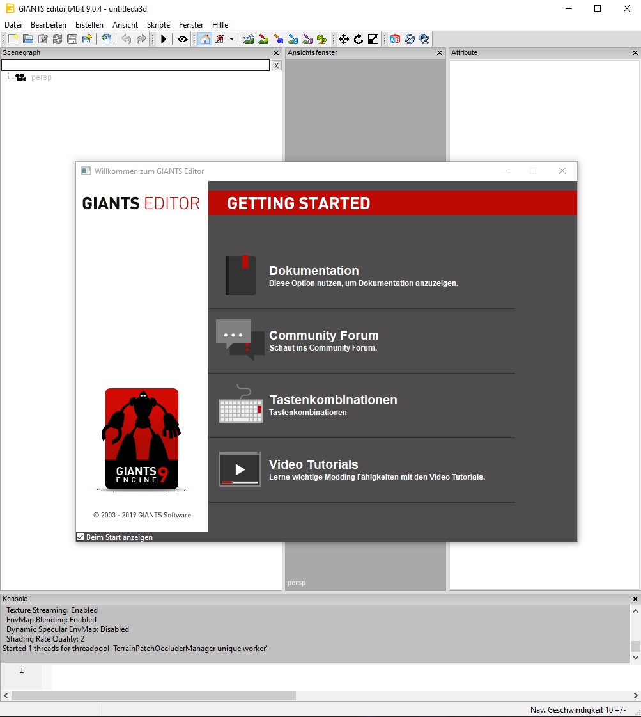Click the new scene file icon

point(13,39)
